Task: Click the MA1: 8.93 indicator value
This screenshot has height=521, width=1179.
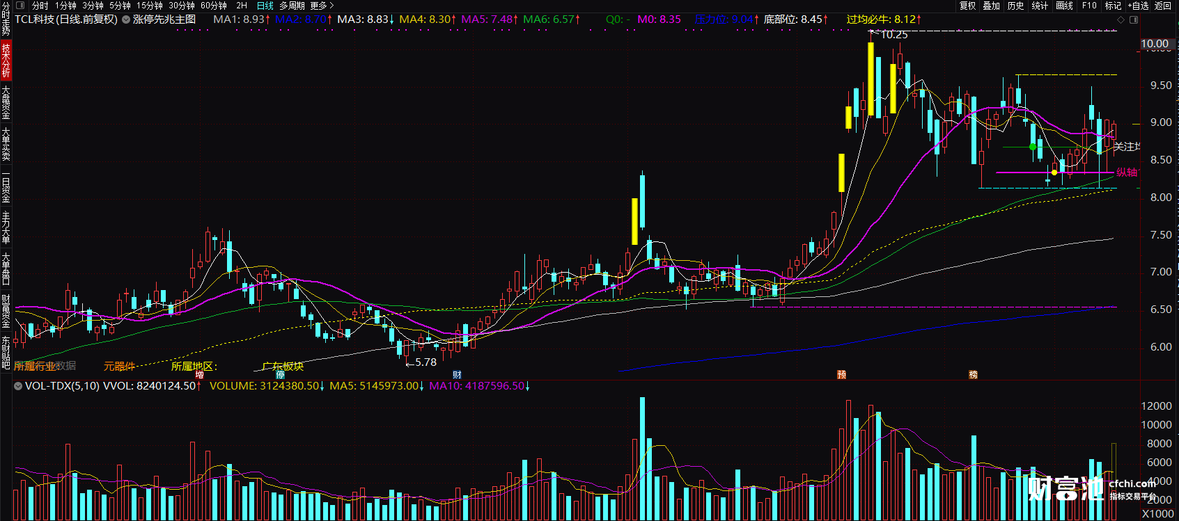Action: 241,19
